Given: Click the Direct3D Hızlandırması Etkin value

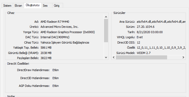Looking at the screenshot, I should (x=55, y=78).
